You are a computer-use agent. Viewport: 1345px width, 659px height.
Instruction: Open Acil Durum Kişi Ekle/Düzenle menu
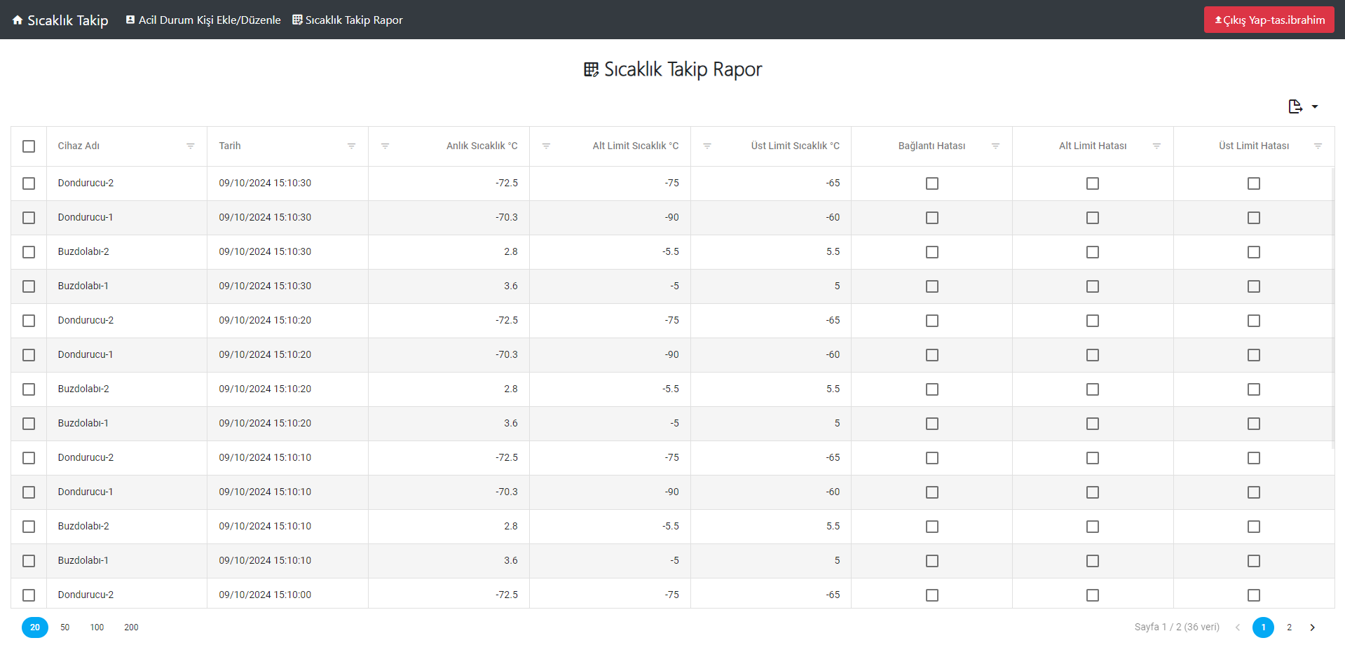(x=203, y=20)
